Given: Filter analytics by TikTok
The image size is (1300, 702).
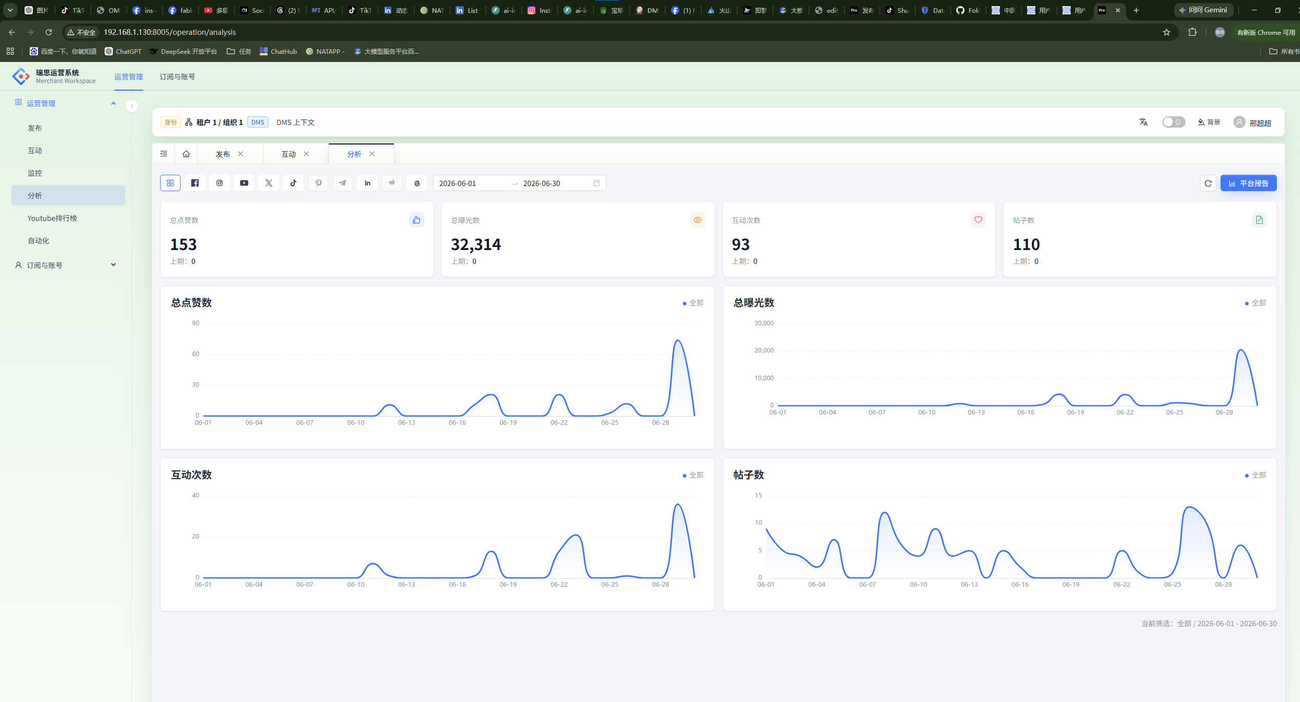Looking at the screenshot, I should (293, 183).
